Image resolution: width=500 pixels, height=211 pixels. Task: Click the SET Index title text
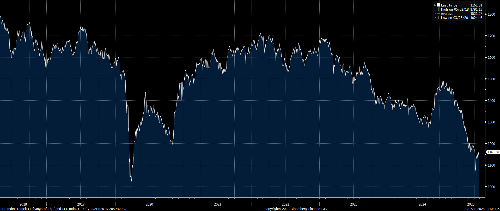coord(40,209)
